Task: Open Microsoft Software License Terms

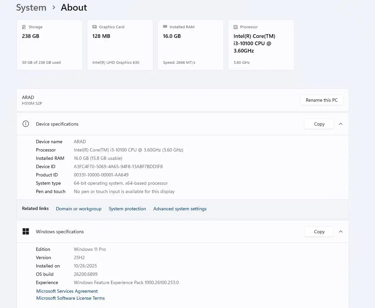Action: pyautogui.click(x=71, y=298)
